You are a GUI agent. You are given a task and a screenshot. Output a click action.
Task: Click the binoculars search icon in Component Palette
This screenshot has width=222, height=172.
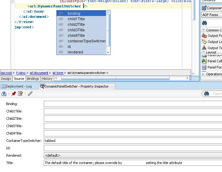pyautogui.click(x=205, y=23)
